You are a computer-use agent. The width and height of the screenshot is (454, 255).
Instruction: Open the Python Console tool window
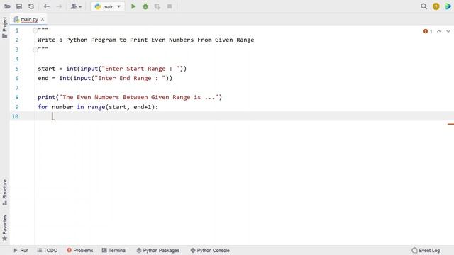(x=210, y=250)
